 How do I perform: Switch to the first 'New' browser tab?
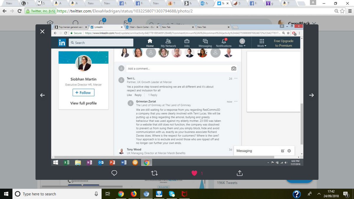point(9,4)
